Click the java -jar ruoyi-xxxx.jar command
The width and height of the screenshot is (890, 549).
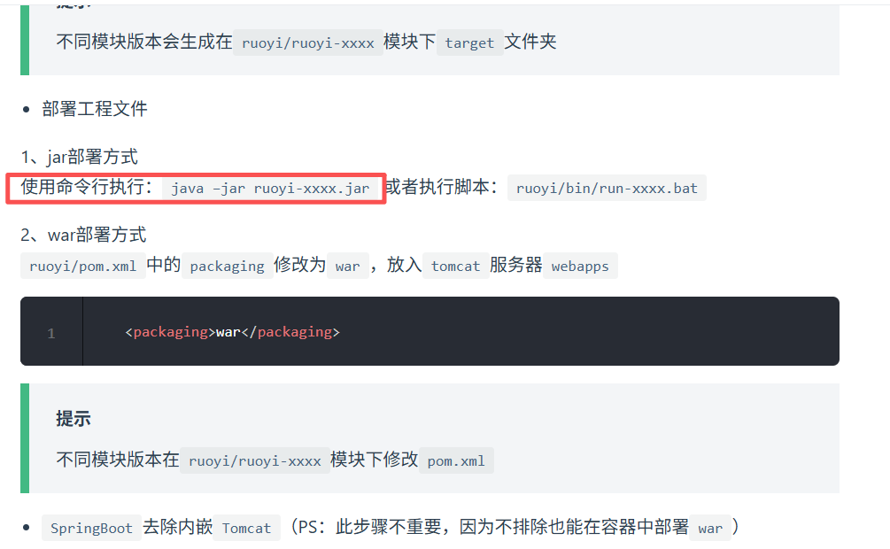(270, 189)
